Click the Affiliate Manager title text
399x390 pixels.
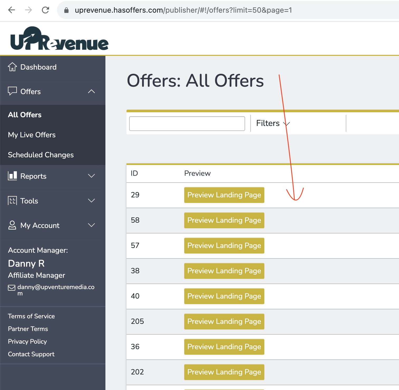pos(37,275)
